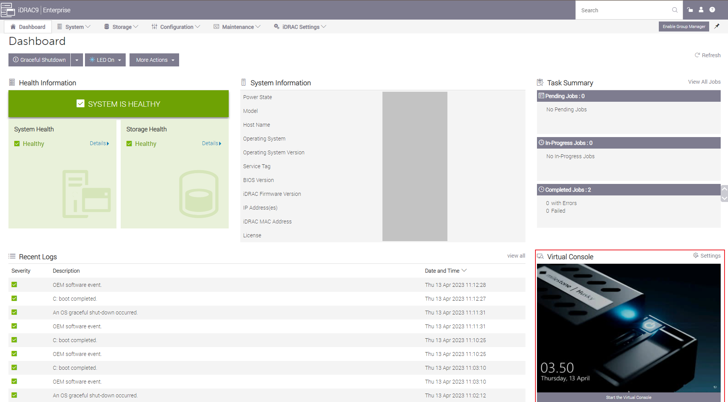Click the System Health green Healthy checkbox
Screen dimensions: 728x402
click(x=17, y=144)
